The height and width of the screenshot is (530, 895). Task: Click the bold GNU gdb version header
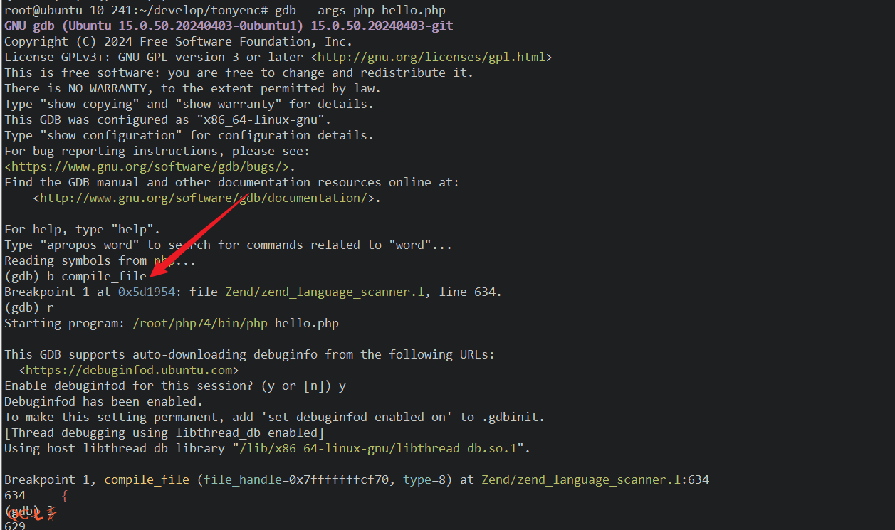pos(228,26)
